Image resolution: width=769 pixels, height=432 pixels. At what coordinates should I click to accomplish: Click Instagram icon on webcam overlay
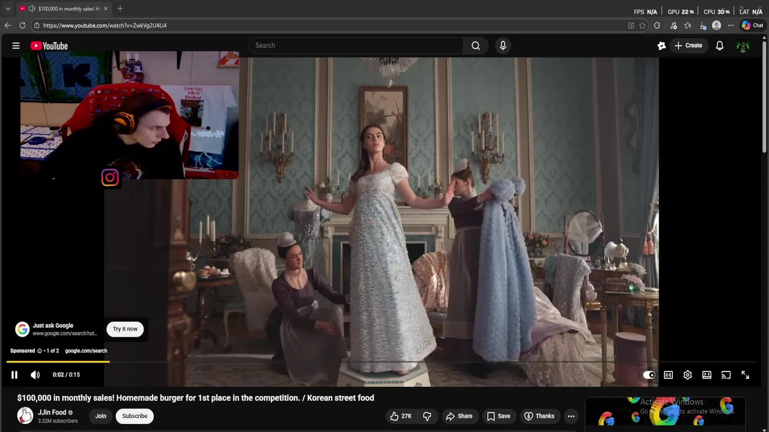tap(110, 178)
